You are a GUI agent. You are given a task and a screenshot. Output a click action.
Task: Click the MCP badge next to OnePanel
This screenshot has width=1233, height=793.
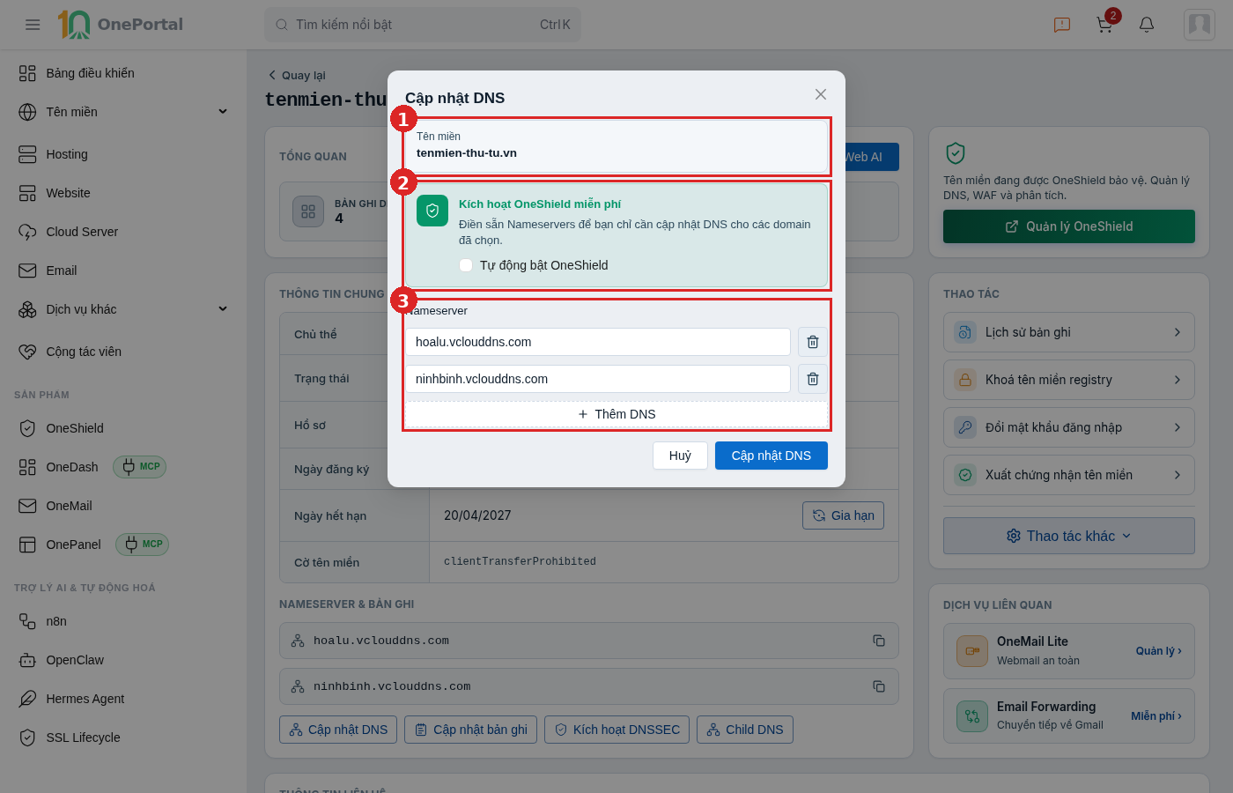click(x=143, y=545)
